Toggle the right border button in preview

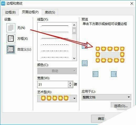click(x=114, y=74)
